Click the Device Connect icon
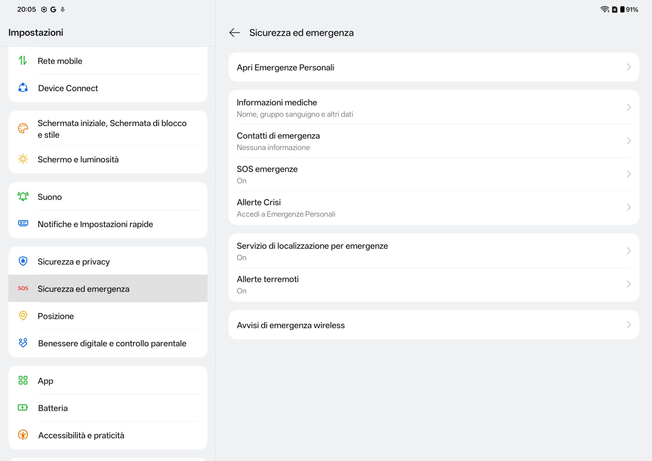This screenshot has height=461, width=652. click(x=23, y=88)
